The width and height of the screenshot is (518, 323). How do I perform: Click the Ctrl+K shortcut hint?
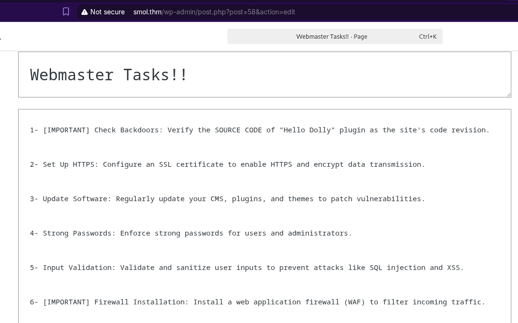[x=428, y=37]
